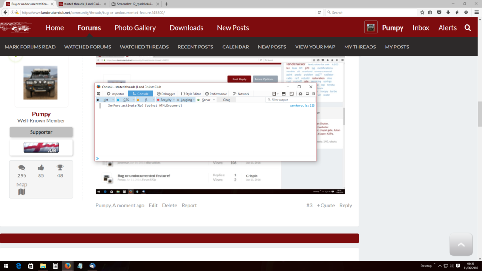Expand the Desktop toolbar chevron on taskbar
Screen dimensions: 482x271
[434, 263]
